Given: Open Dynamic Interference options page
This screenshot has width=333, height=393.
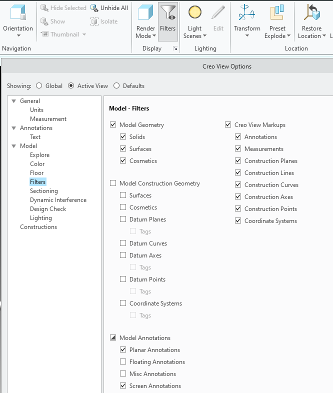Looking at the screenshot, I should point(58,200).
